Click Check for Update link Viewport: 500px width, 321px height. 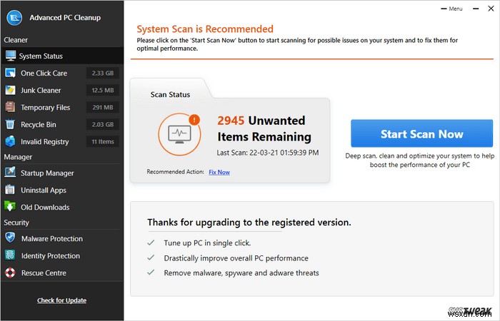61,300
